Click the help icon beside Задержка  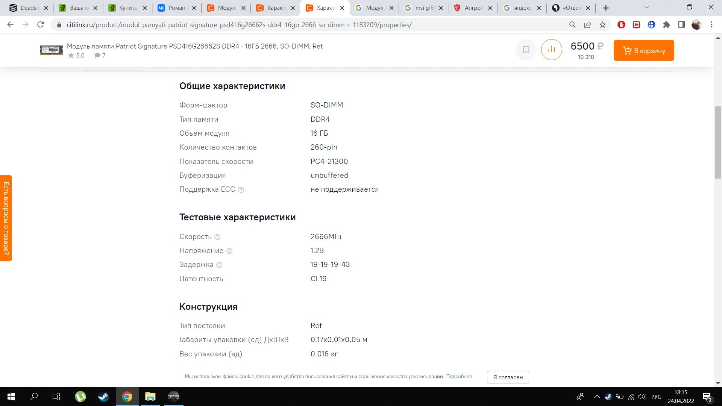[x=219, y=265]
